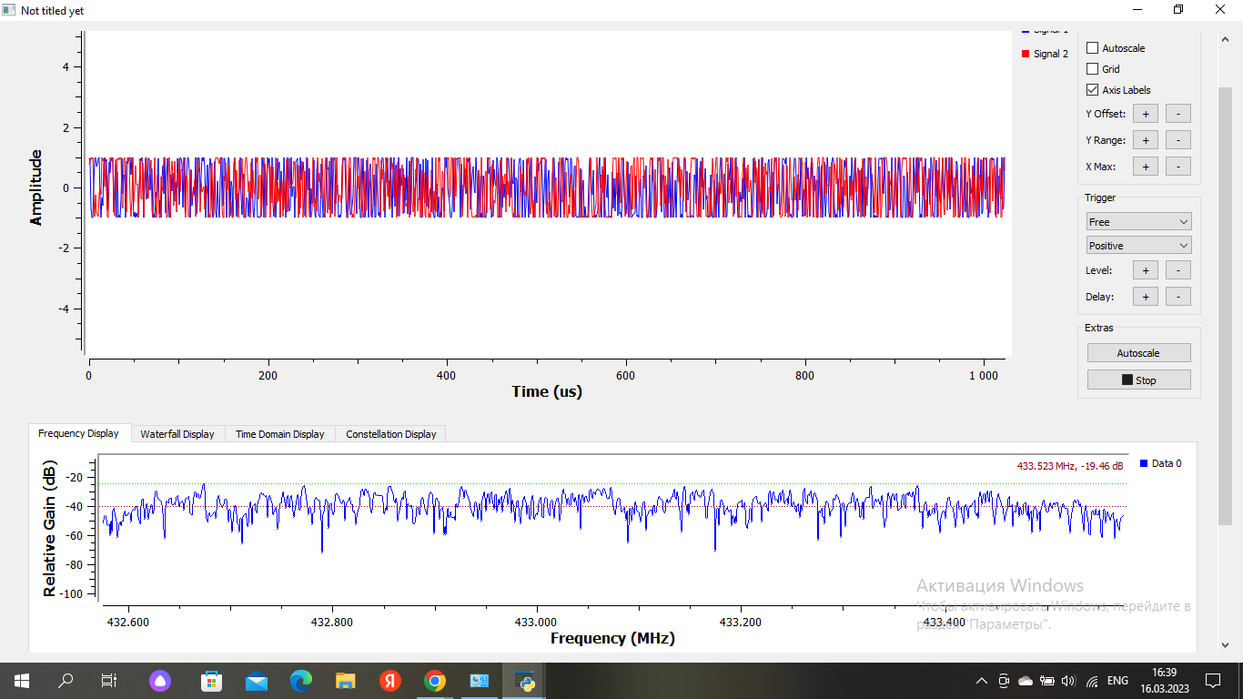Open the Constellation Display tab

[x=390, y=434]
